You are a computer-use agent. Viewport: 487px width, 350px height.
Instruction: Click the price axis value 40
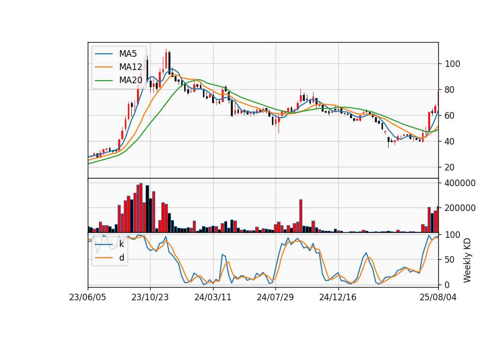(x=450, y=142)
